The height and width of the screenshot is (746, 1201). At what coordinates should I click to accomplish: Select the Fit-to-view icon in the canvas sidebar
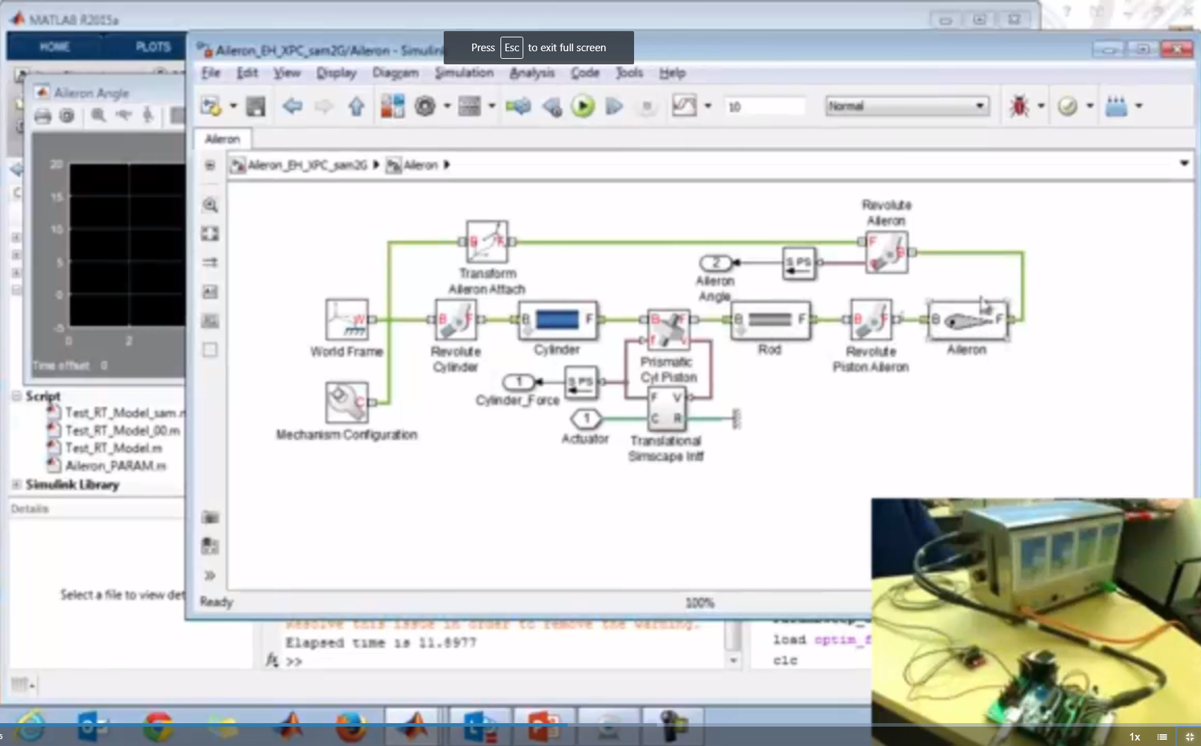(x=209, y=234)
